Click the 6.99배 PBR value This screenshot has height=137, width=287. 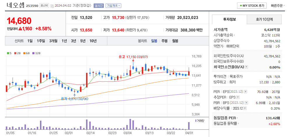click(261, 103)
